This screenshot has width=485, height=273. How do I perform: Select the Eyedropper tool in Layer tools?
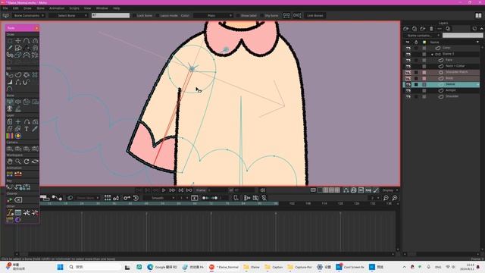[x=35, y=129]
